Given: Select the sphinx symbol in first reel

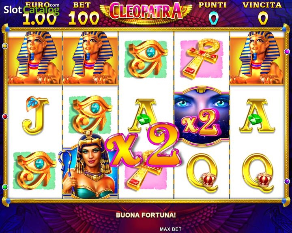Looking at the screenshot, I should click(35, 58).
